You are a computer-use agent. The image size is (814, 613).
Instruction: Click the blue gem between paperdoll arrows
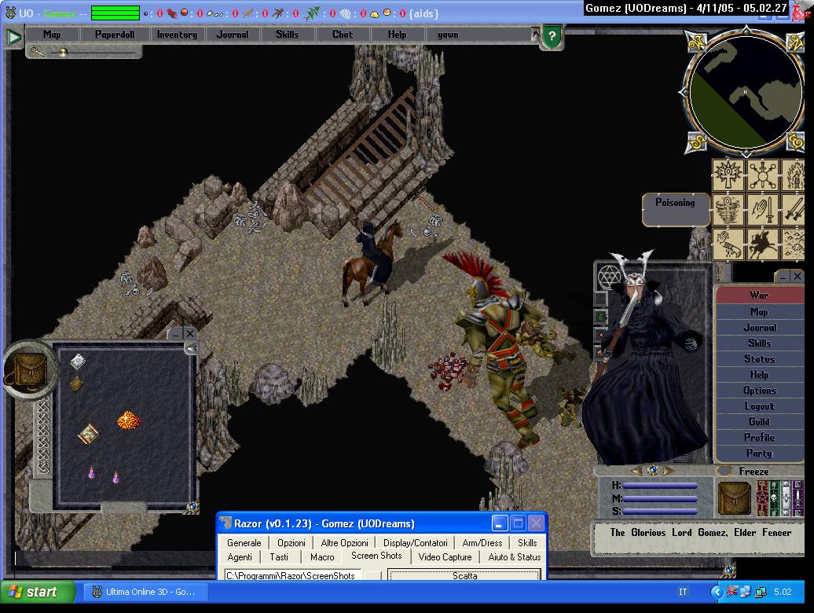pos(653,470)
